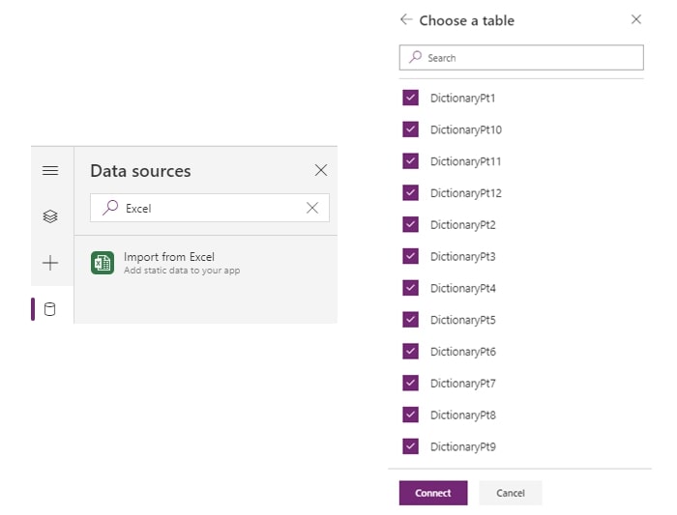This screenshot has width=677, height=515.
Task: Clear the Excel search text
Action: [x=312, y=208]
